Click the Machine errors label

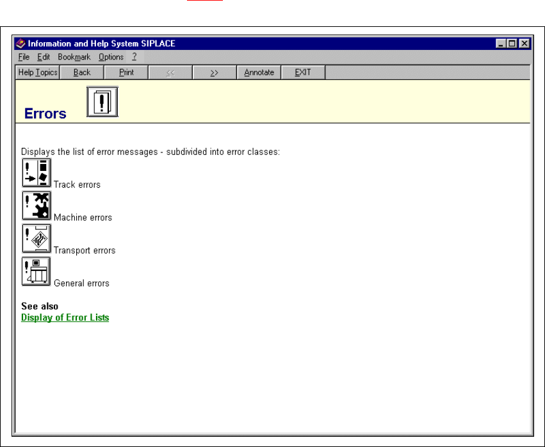[x=83, y=218]
